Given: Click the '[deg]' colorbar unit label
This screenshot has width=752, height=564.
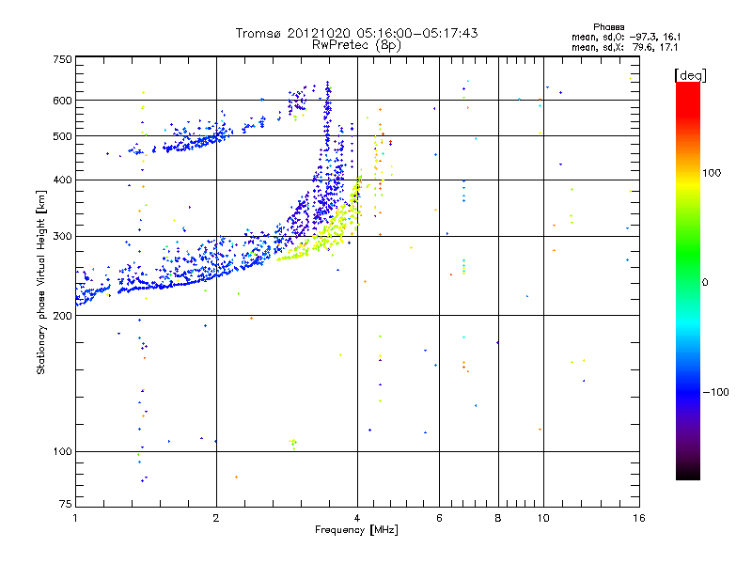Looking at the screenshot, I should click(x=690, y=75).
